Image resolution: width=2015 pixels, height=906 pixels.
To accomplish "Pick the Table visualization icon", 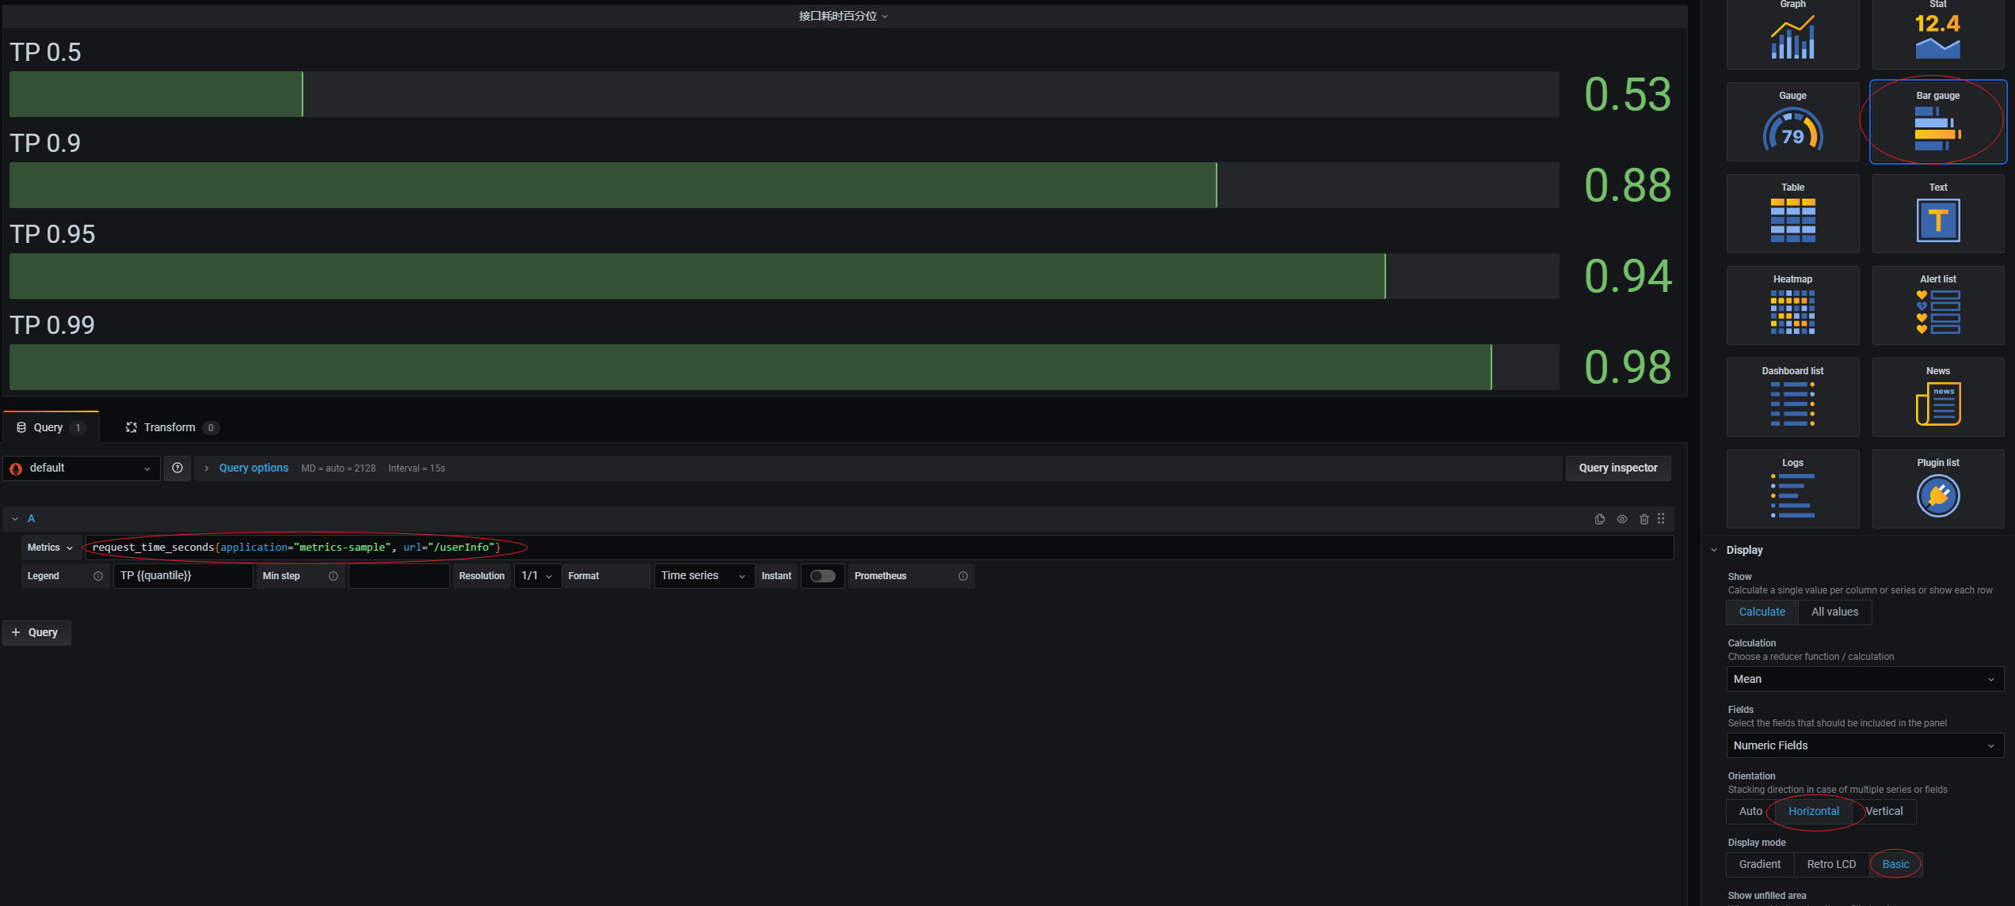I will point(1792,214).
